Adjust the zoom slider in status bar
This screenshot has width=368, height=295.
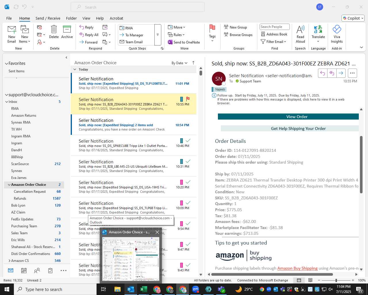point(336,280)
